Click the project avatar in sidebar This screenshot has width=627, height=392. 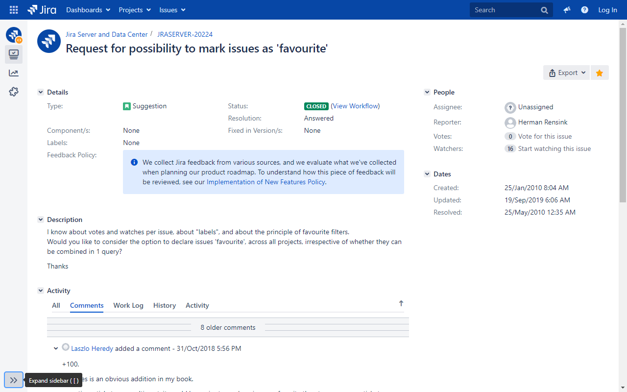[14, 35]
